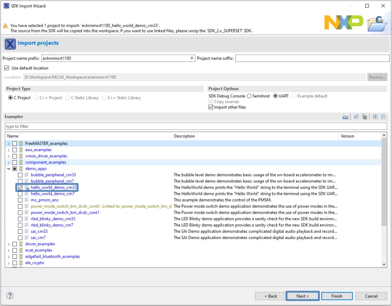Click the demo_apps folder stack icon
This screenshot has width=392, height=306.
pyautogui.click(x=20, y=169)
